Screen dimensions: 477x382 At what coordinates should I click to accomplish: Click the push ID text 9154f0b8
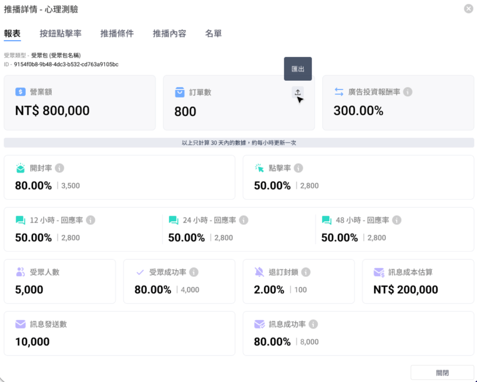pos(66,64)
